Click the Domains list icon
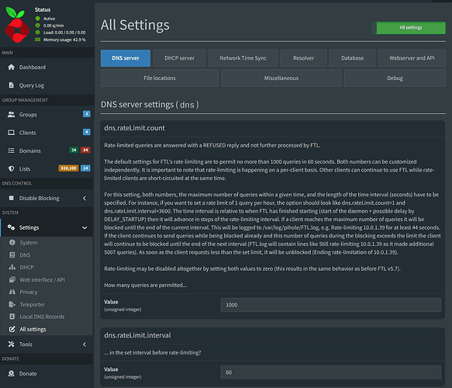The image size is (452, 388). tap(12, 151)
